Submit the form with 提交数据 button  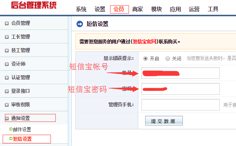point(164,121)
